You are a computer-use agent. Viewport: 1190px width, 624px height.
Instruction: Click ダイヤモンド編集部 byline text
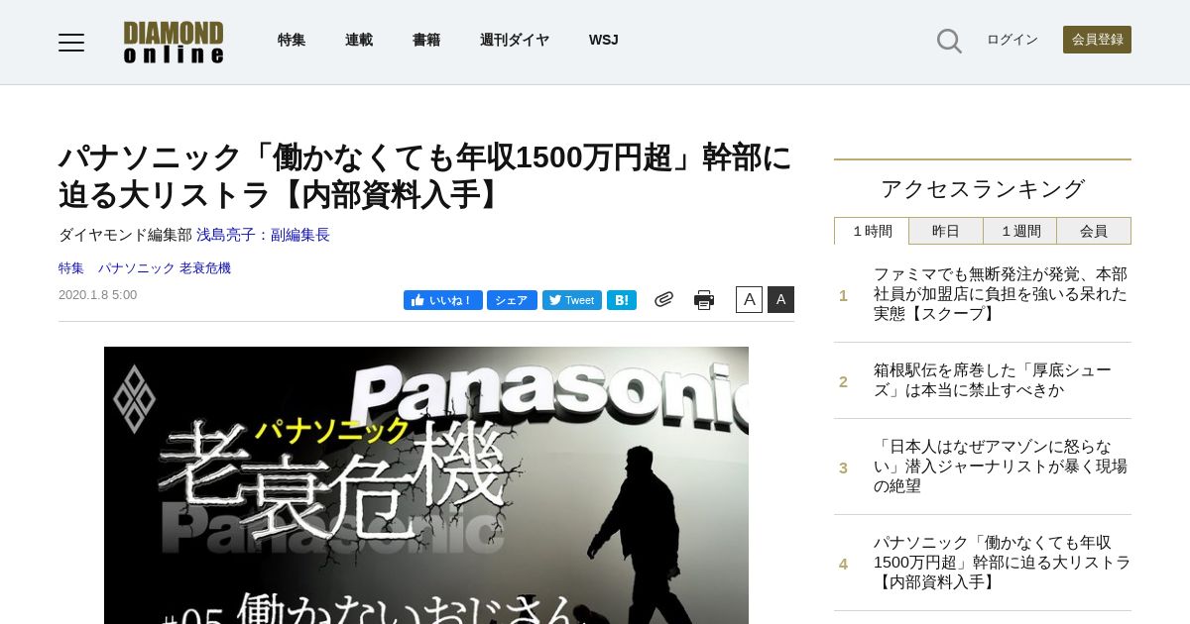(125, 235)
